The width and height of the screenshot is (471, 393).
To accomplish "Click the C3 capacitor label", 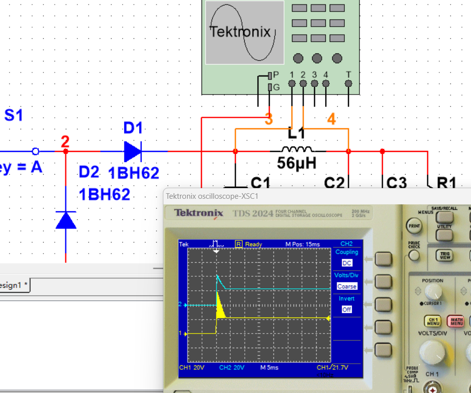I will click(x=397, y=182).
